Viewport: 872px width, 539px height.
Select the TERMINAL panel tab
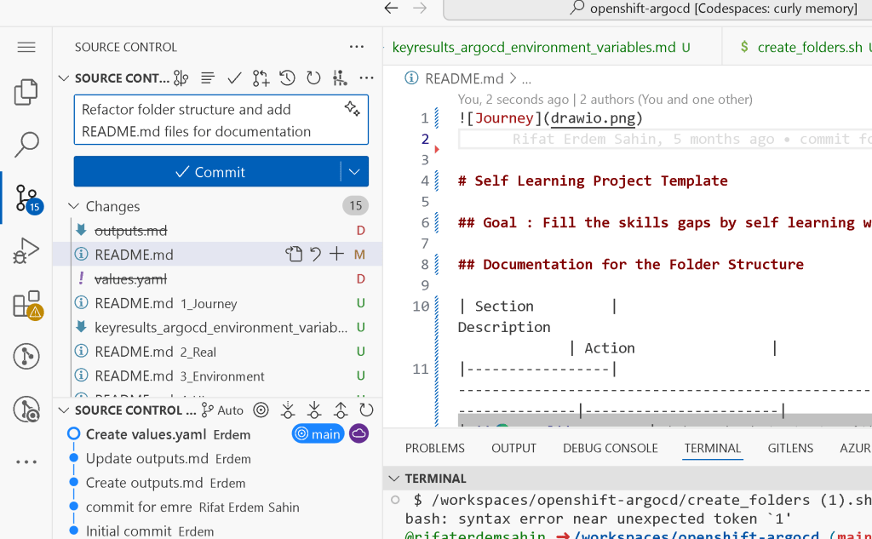coord(713,449)
